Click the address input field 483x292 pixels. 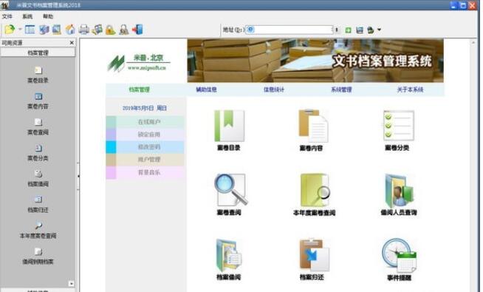(x=290, y=30)
